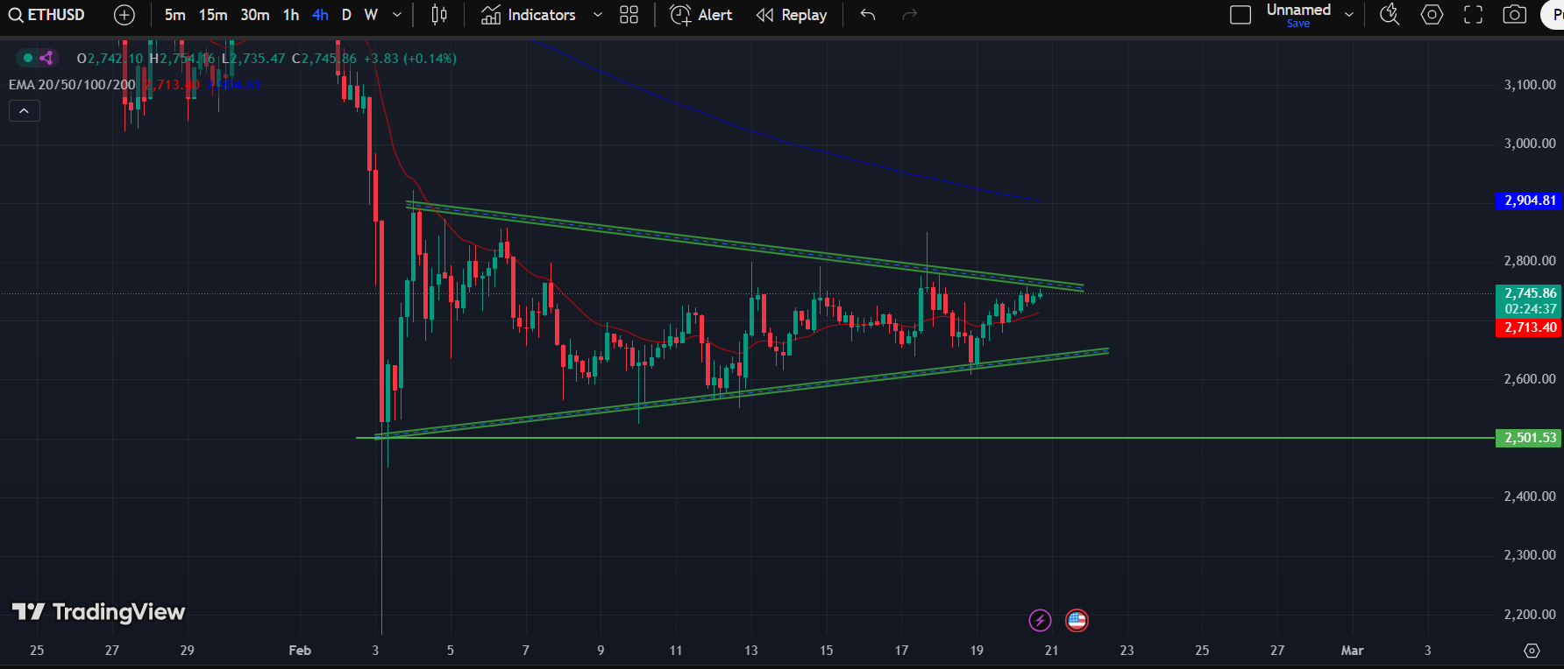
Task: Toggle fullscreen mode
Action: pos(1474,15)
